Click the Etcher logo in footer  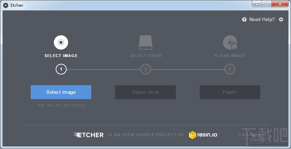[88, 135]
